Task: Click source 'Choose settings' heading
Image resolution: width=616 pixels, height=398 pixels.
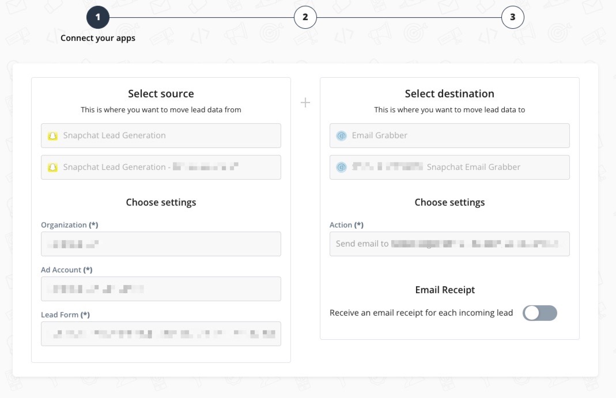Action: pyautogui.click(x=161, y=203)
